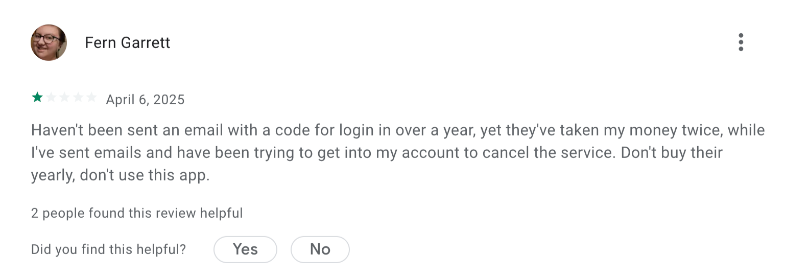Click the review date April 6, 2025

pos(145,99)
